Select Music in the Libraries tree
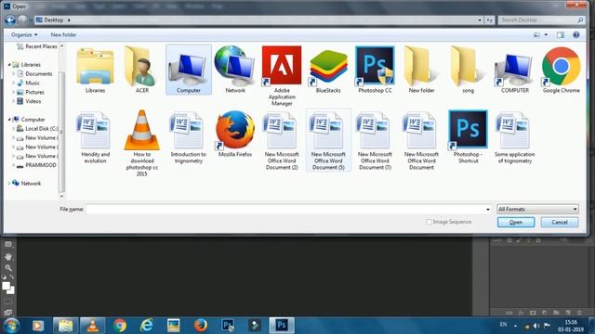 pyautogui.click(x=29, y=83)
